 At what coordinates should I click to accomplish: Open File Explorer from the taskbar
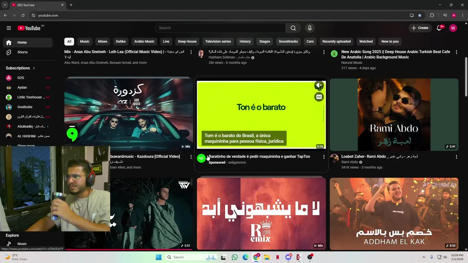[x=267, y=257]
